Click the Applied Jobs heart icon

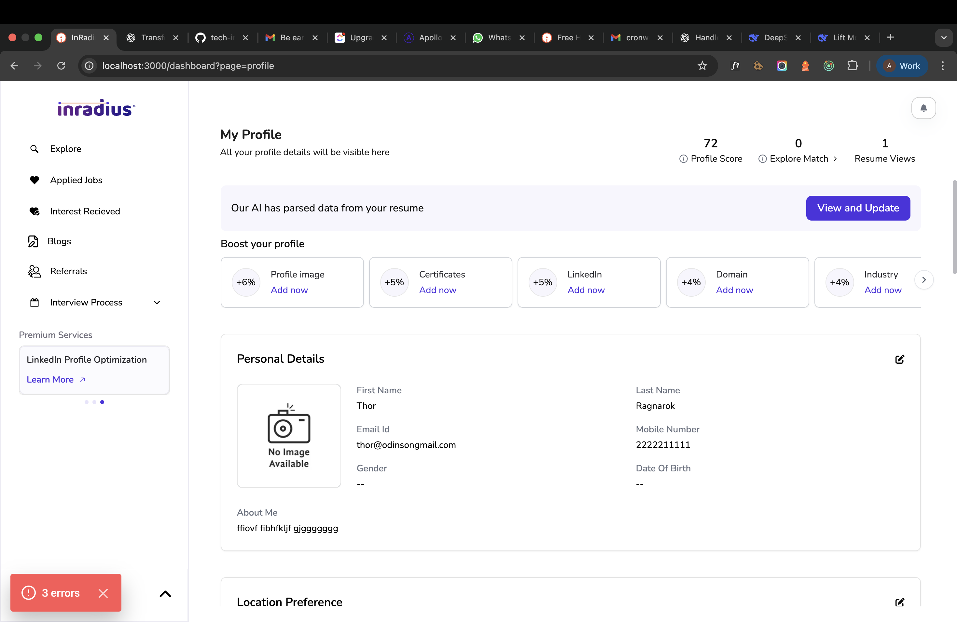[35, 180]
